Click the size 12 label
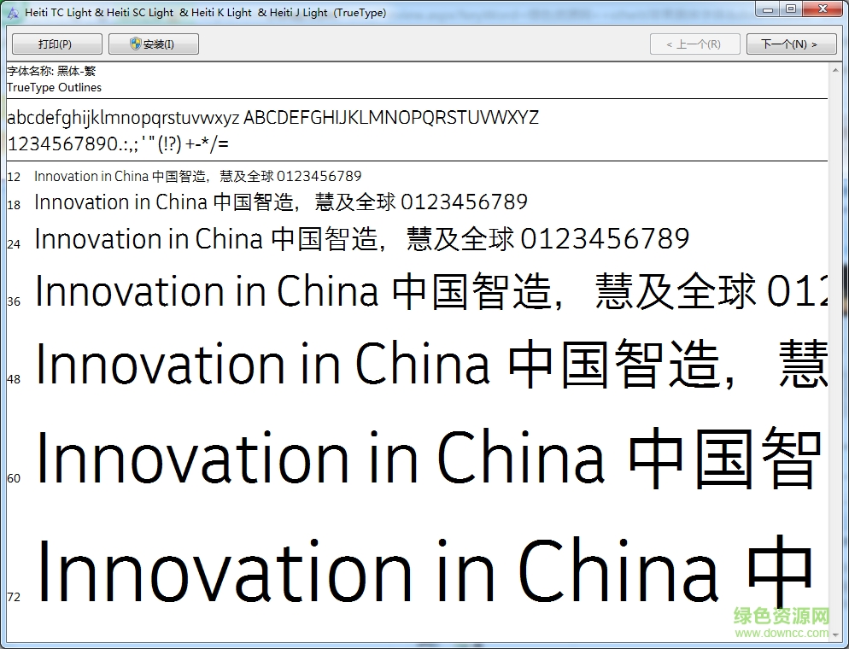The width and height of the screenshot is (849, 649). pyautogui.click(x=14, y=177)
